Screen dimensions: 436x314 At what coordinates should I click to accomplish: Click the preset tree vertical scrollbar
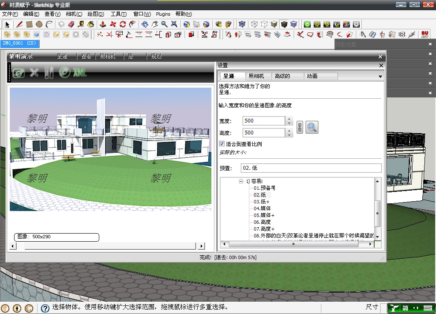click(x=377, y=209)
